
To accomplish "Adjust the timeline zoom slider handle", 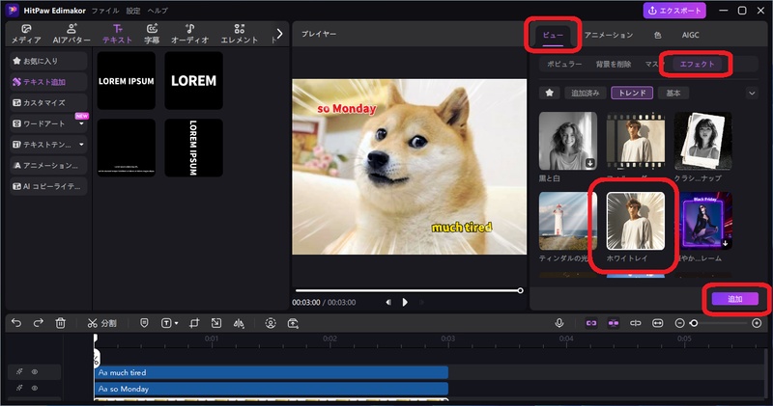I will [x=694, y=323].
